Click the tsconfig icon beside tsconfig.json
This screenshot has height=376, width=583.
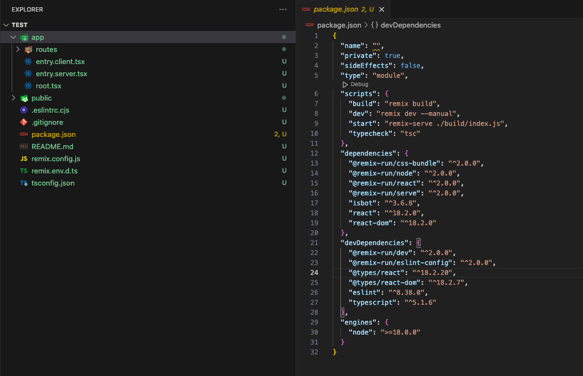24,183
